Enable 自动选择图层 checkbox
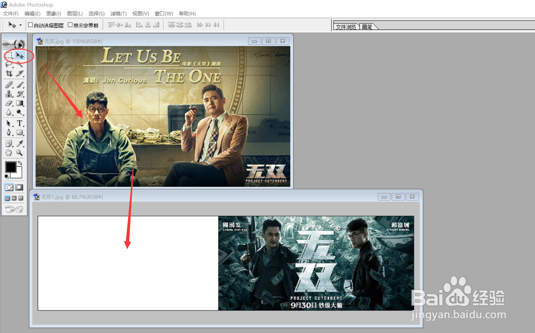The height and width of the screenshot is (333, 535). pyautogui.click(x=30, y=25)
